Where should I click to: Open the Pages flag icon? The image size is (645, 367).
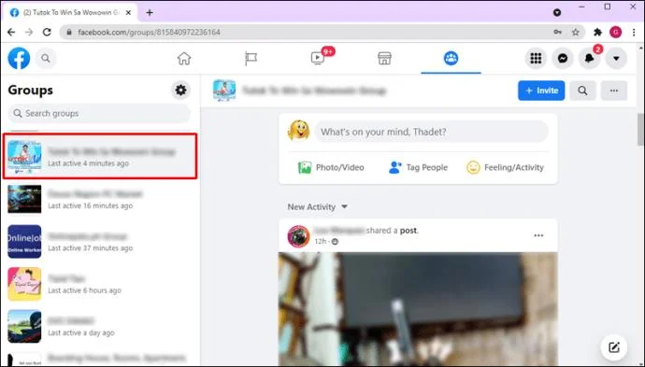pyautogui.click(x=251, y=58)
